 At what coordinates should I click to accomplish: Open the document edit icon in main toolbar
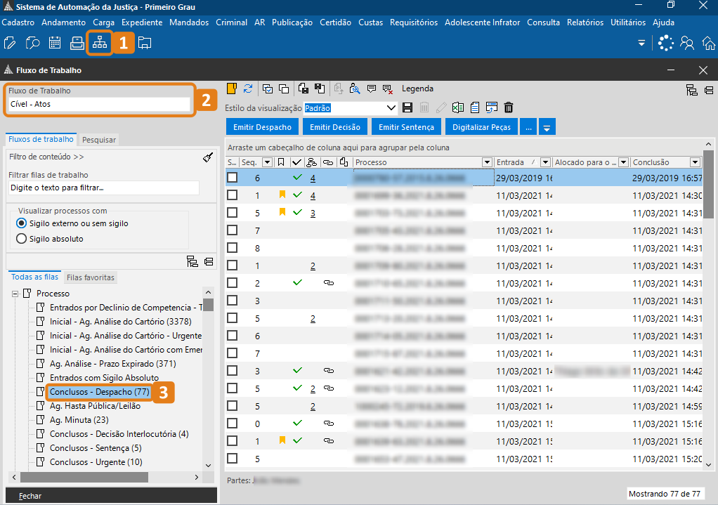click(x=10, y=43)
